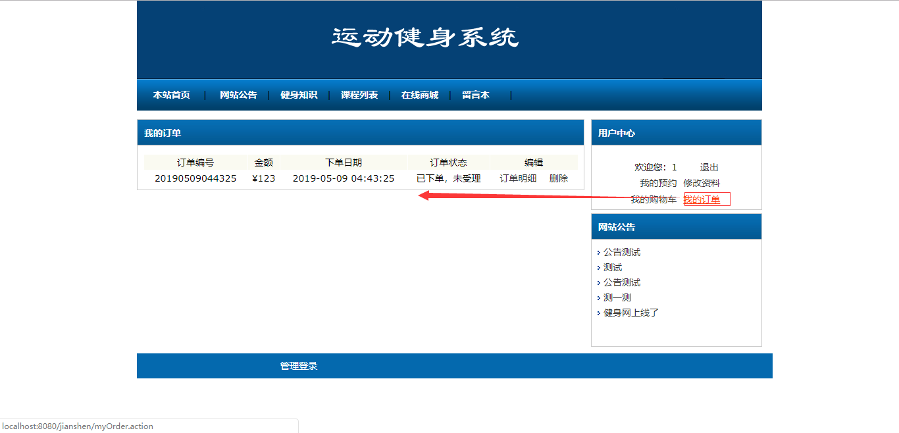Screen dimensions: 899x433
Task: Select date 2019-05-09 04:43:25 cell
Action: click(344, 178)
